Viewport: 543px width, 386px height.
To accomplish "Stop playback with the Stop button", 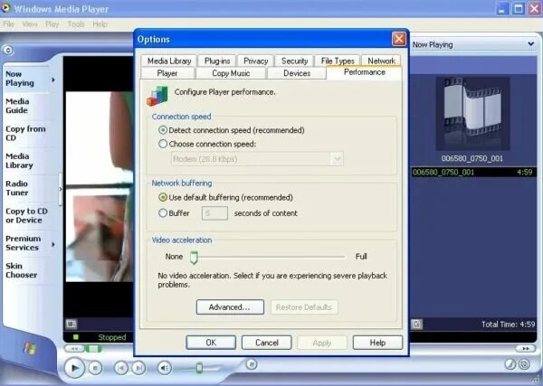I will [x=95, y=368].
